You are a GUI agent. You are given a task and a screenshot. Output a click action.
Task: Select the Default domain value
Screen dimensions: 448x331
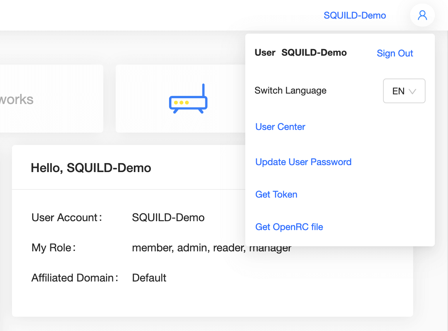(149, 278)
